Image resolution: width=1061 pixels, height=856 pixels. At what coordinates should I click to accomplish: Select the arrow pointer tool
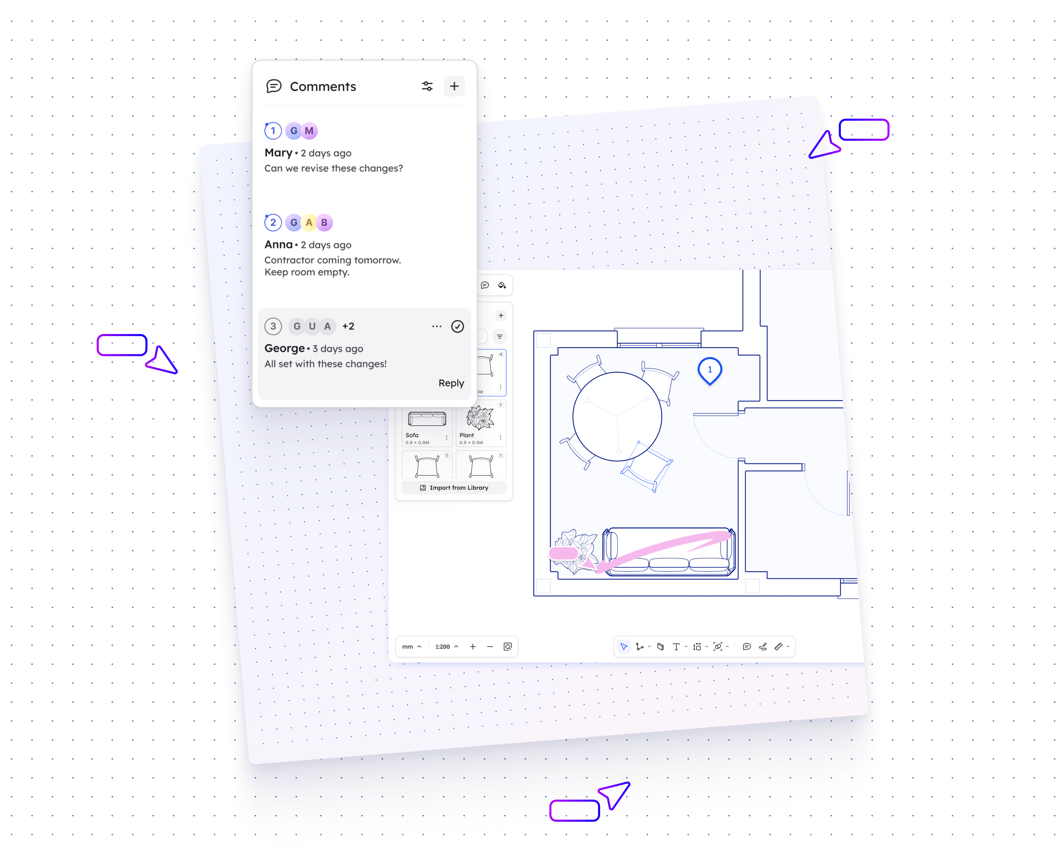click(624, 646)
